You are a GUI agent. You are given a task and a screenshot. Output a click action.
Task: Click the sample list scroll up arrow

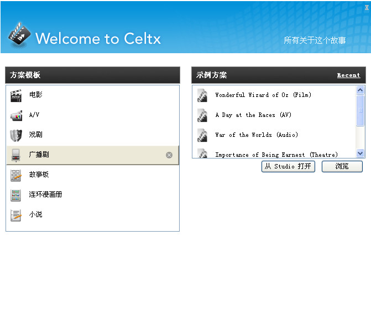(x=360, y=90)
